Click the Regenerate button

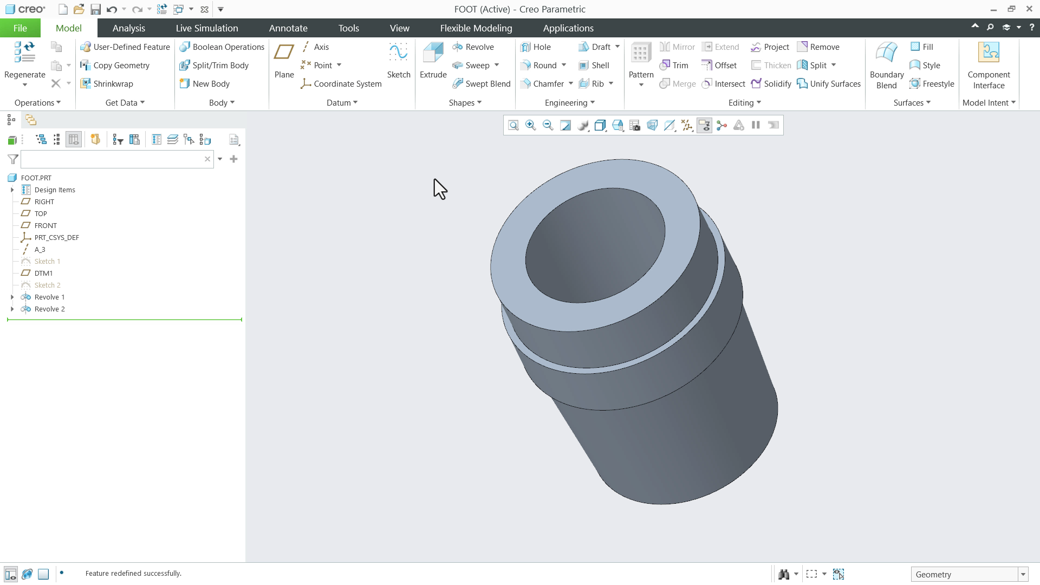[24, 60]
